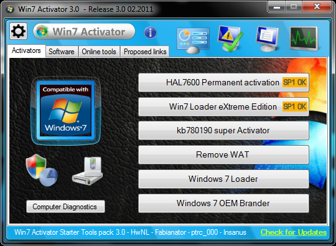Click the hard drive server icon
Image resolution: width=336 pixels, height=246 pixels.
tap(87, 171)
